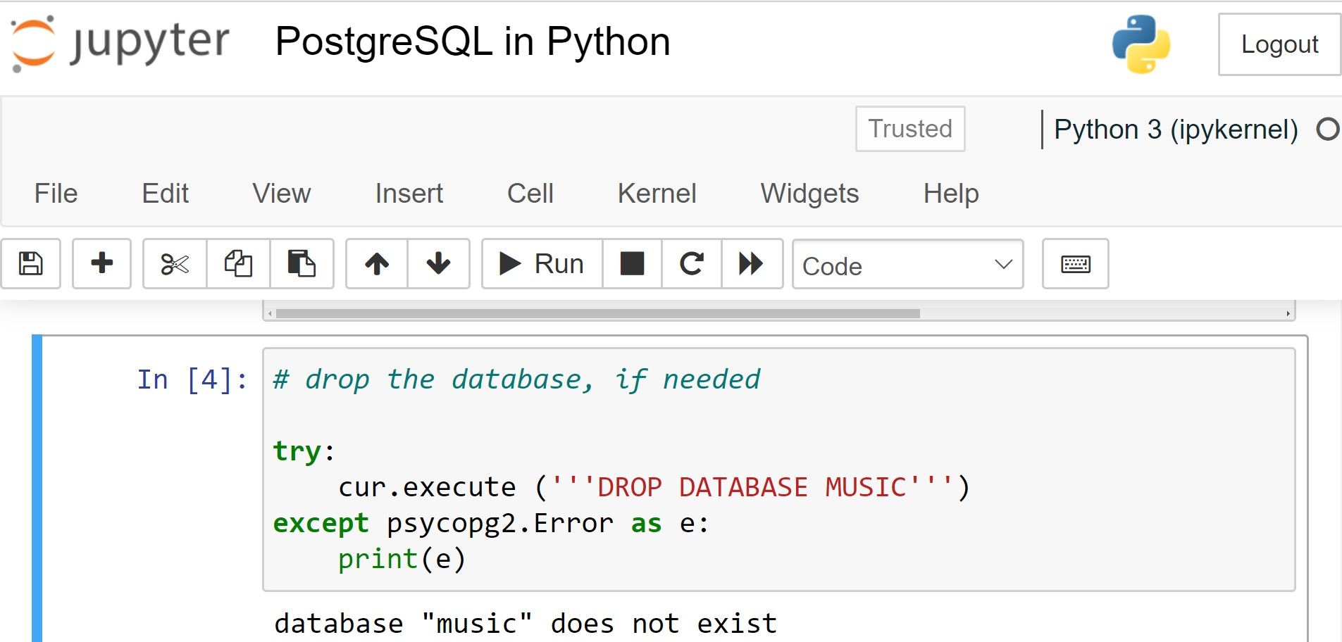The image size is (1342, 642).
Task: Copy the selected cell using the copy icon
Action: 237,264
